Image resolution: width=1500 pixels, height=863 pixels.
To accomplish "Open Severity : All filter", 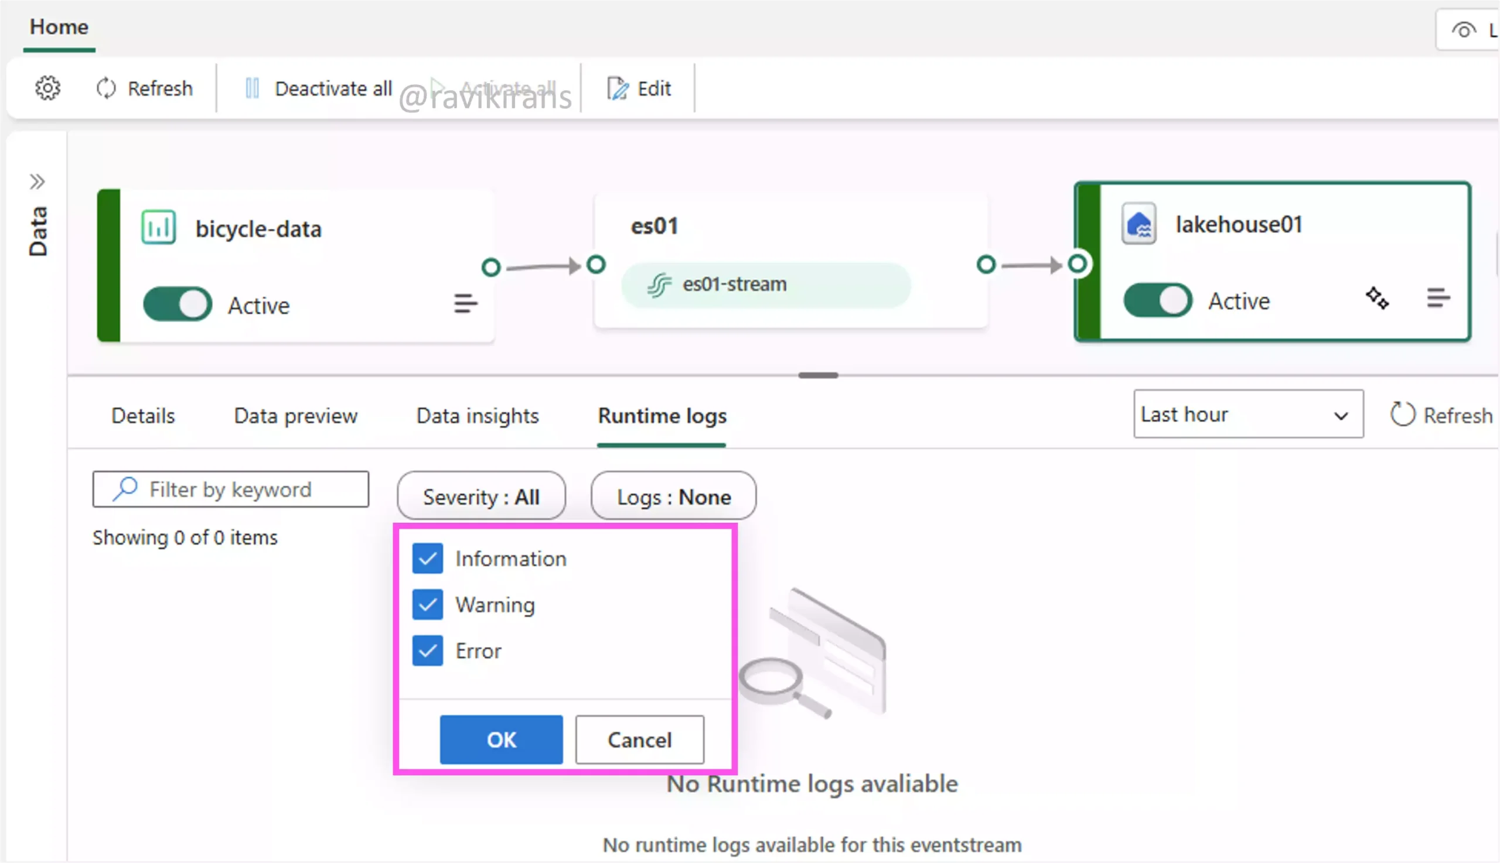I will (481, 496).
